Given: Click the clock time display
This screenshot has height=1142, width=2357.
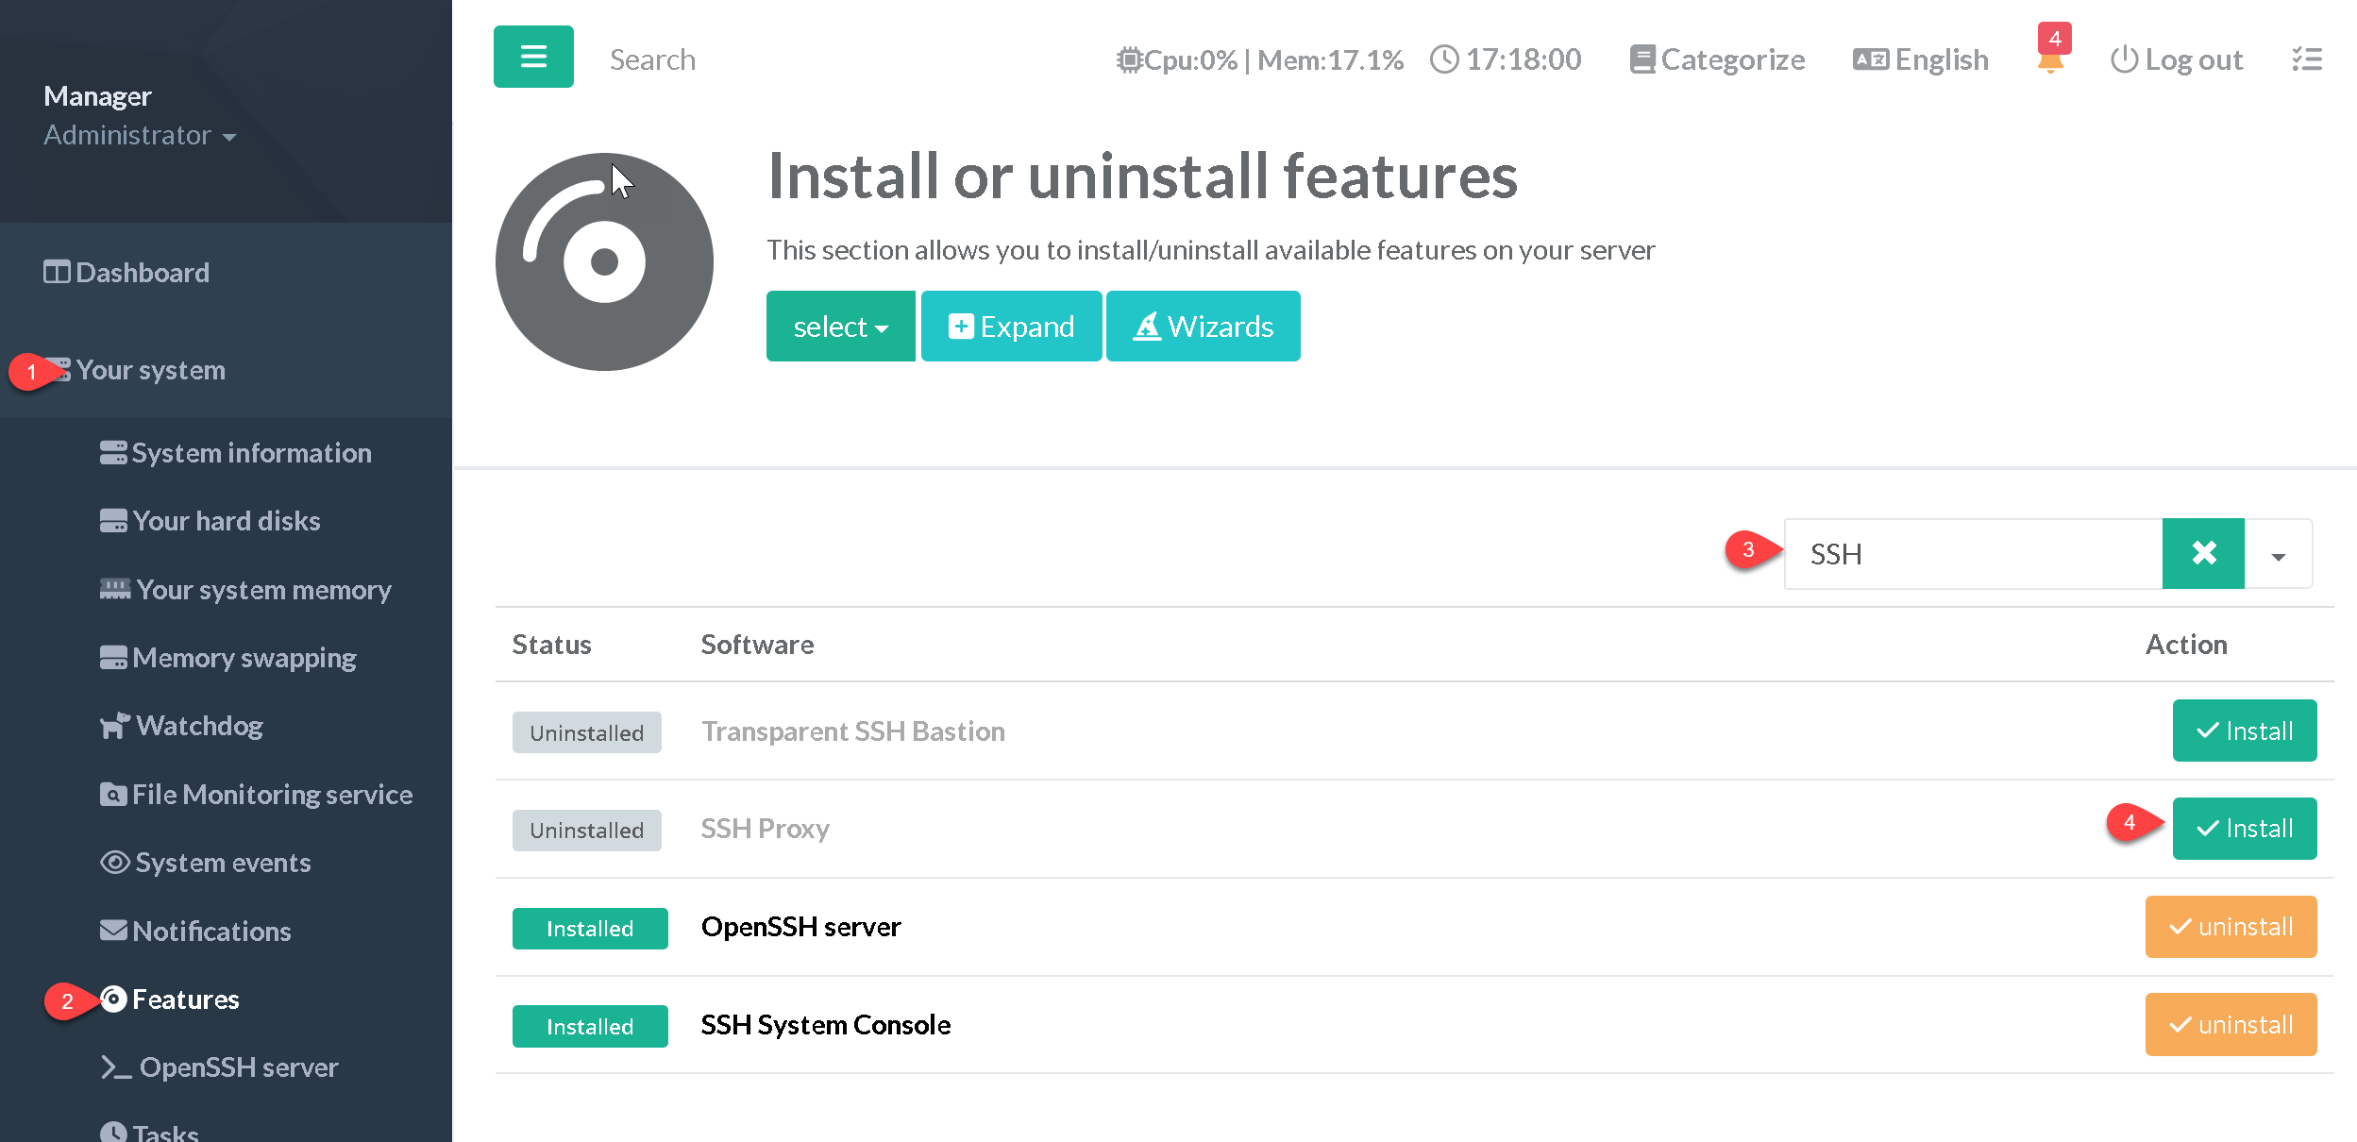Looking at the screenshot, I should tap(1506, 59).
